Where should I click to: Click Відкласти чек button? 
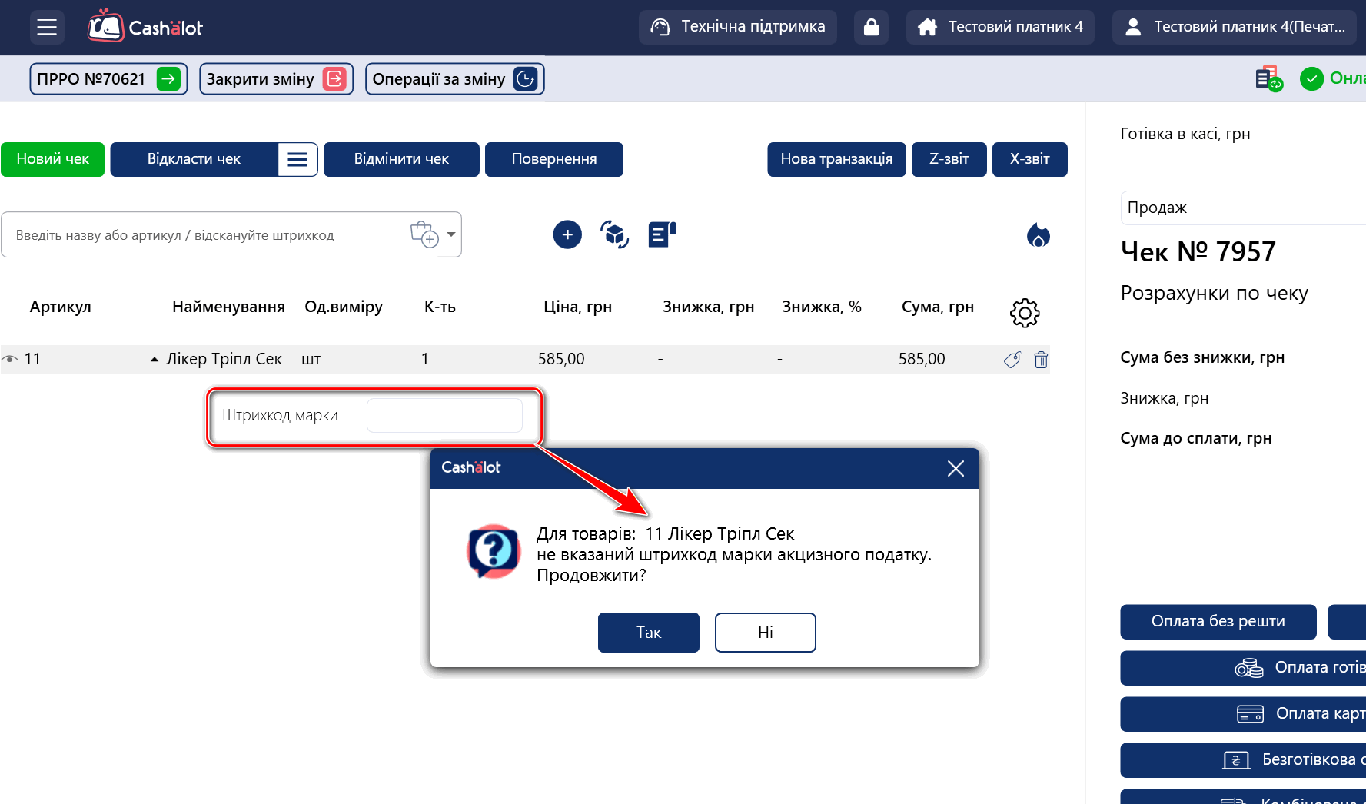click(x=194, y=159)
